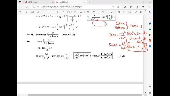
Task: Open the page view options
Action: click(x=75, y=12)
